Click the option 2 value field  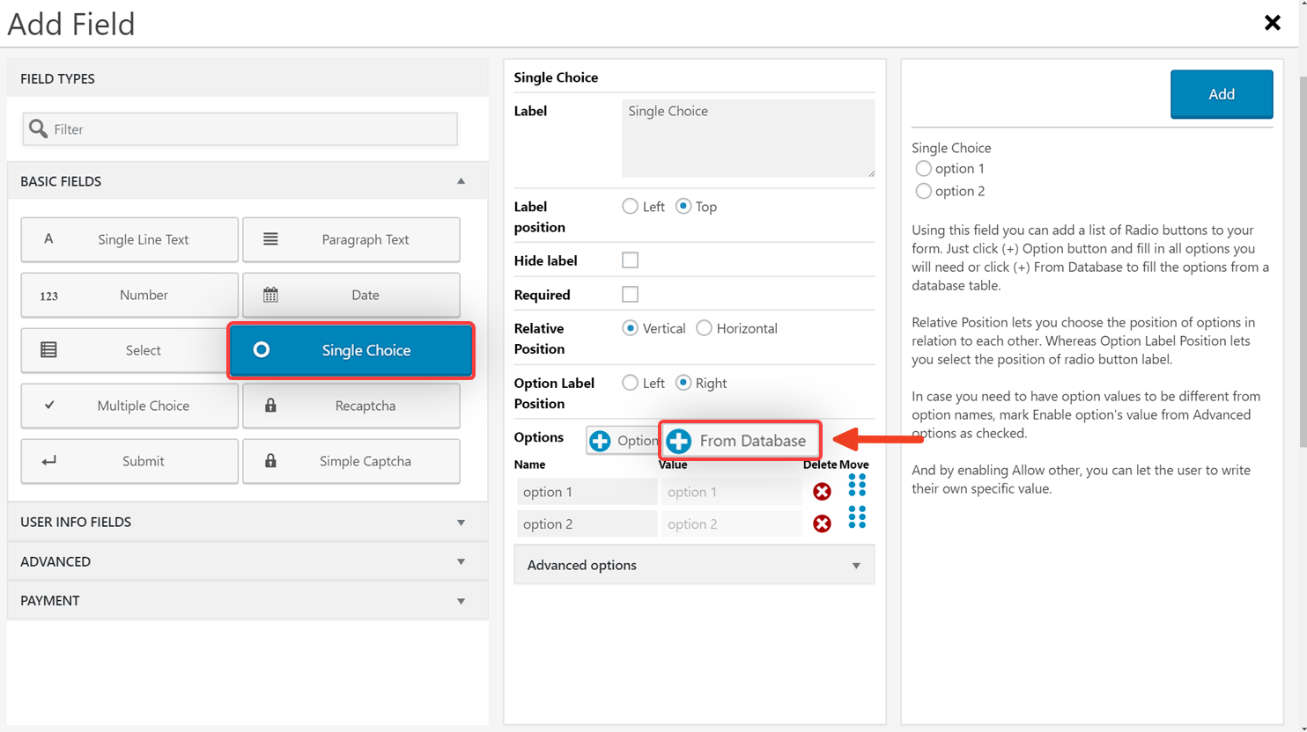[x=731, y=523]
